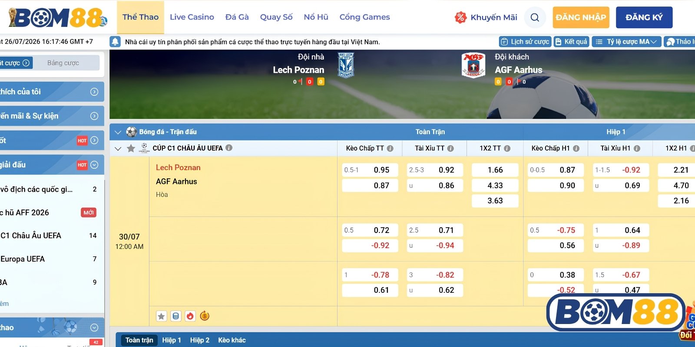Favorite the CÚP C1 CHÂU ÂU UEFA league star
This screenshot has height=347, width=695.
tap(131, 148)
